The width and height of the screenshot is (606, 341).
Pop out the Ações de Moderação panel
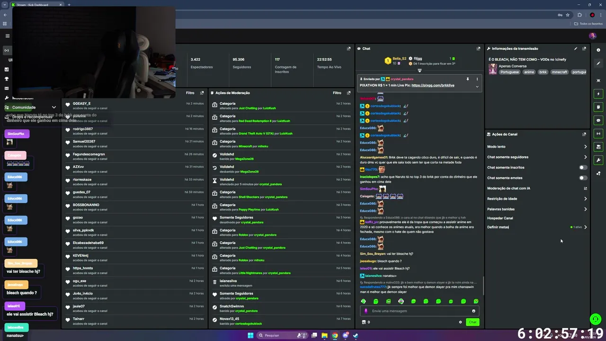pyautogui.click(x=348, y=93)
